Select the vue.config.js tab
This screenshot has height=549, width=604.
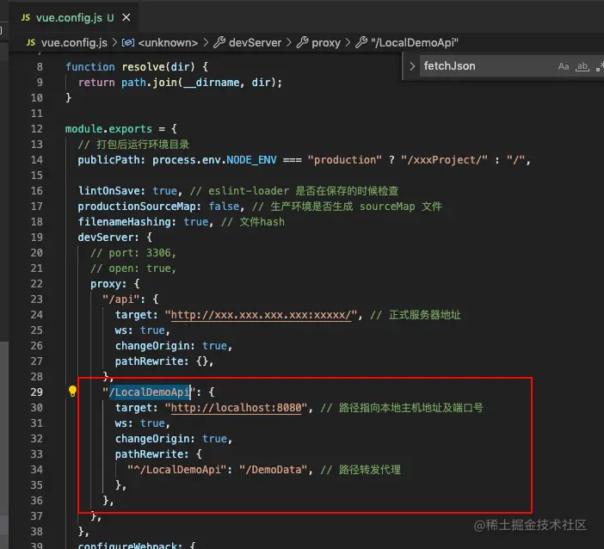click(x=76, y=18)
